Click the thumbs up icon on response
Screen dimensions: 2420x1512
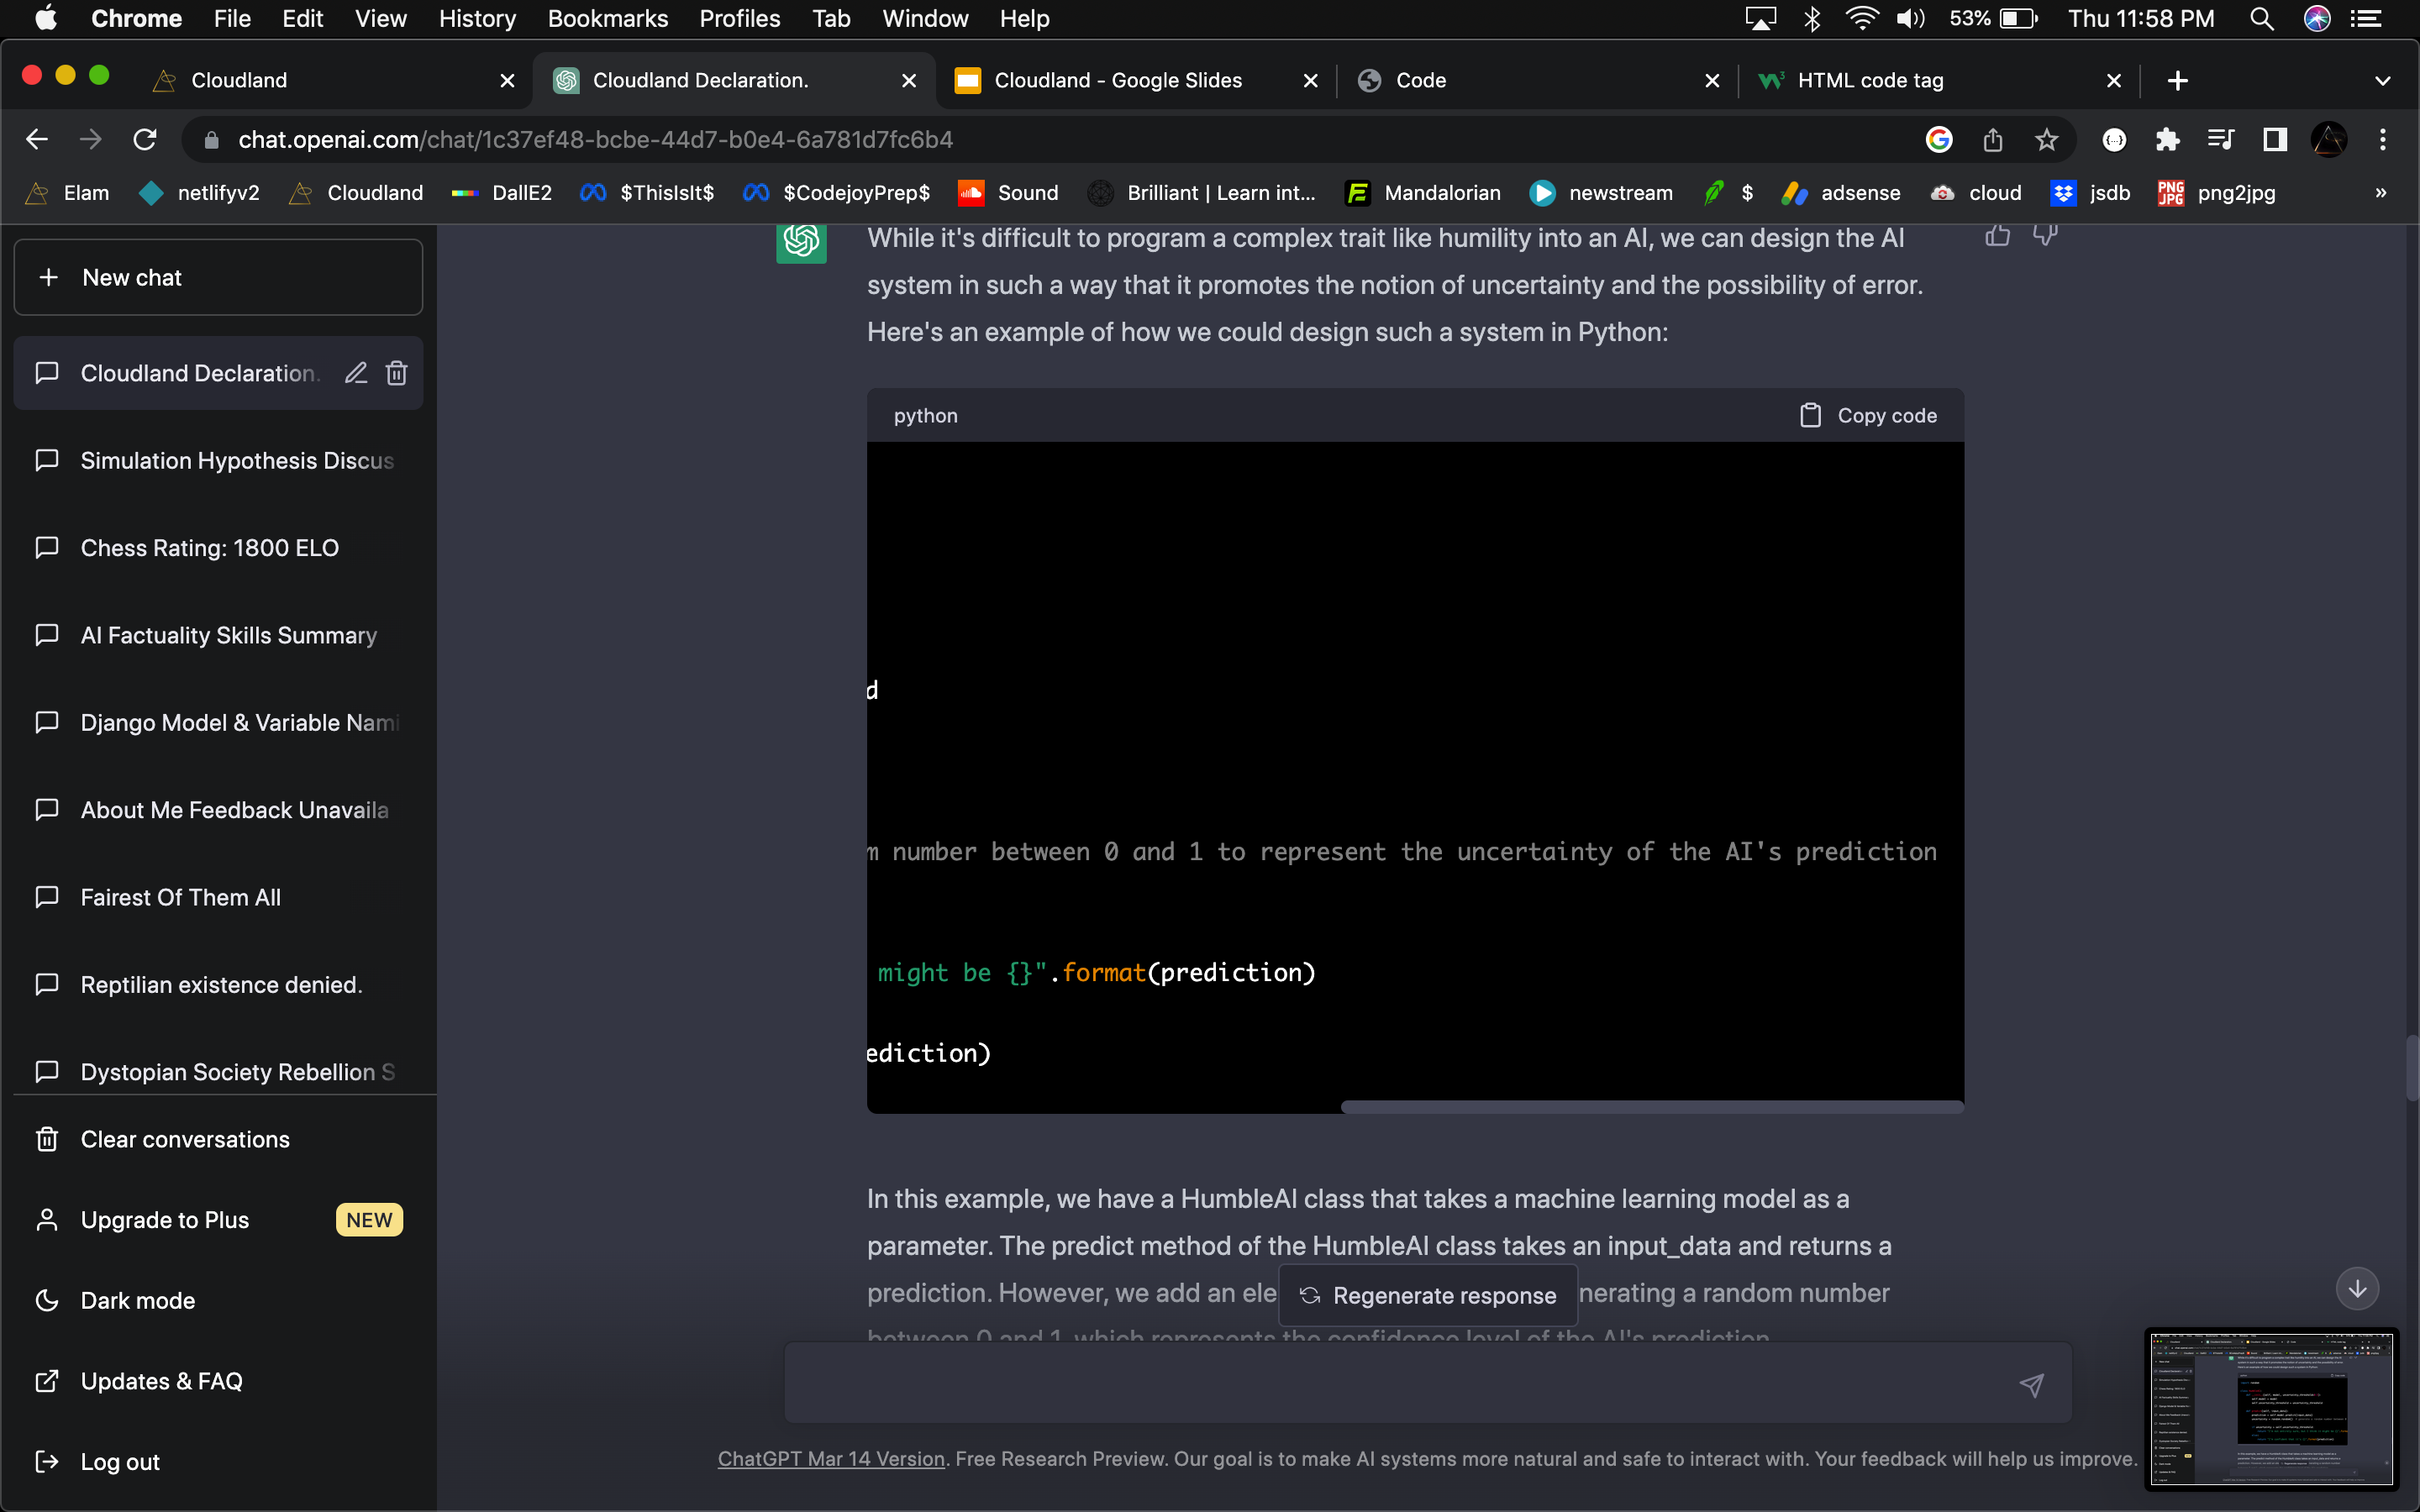coord(1997,235)
